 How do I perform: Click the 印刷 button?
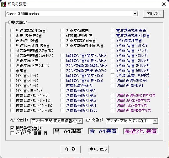coord(71,149)
